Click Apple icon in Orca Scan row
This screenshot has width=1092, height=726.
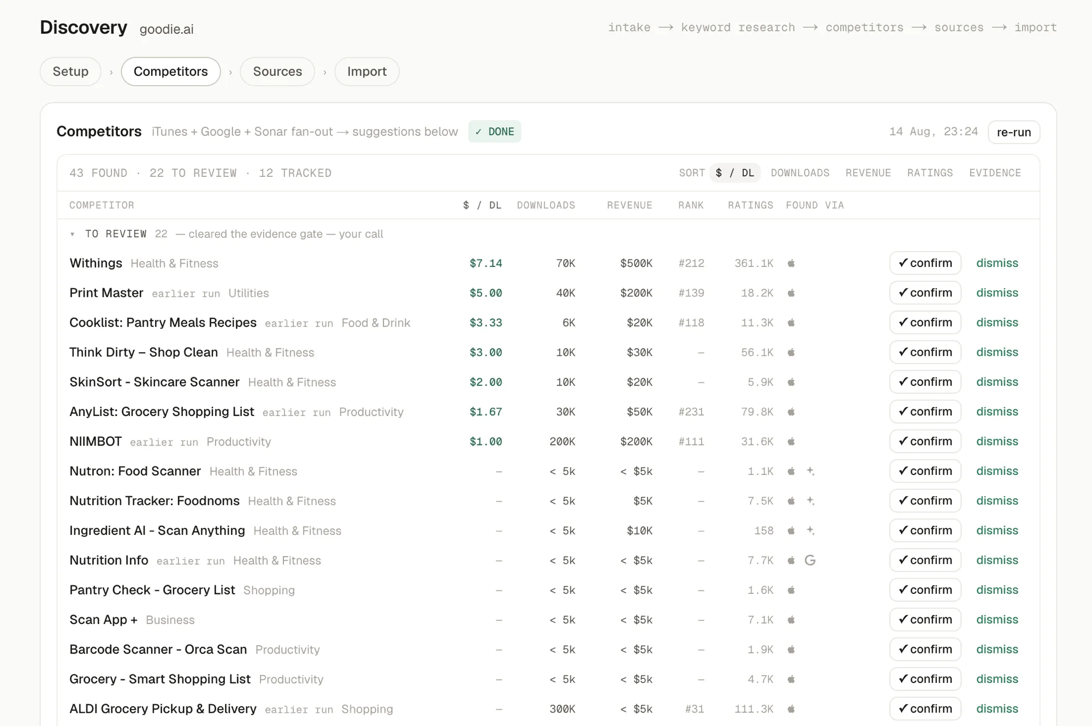791,650
